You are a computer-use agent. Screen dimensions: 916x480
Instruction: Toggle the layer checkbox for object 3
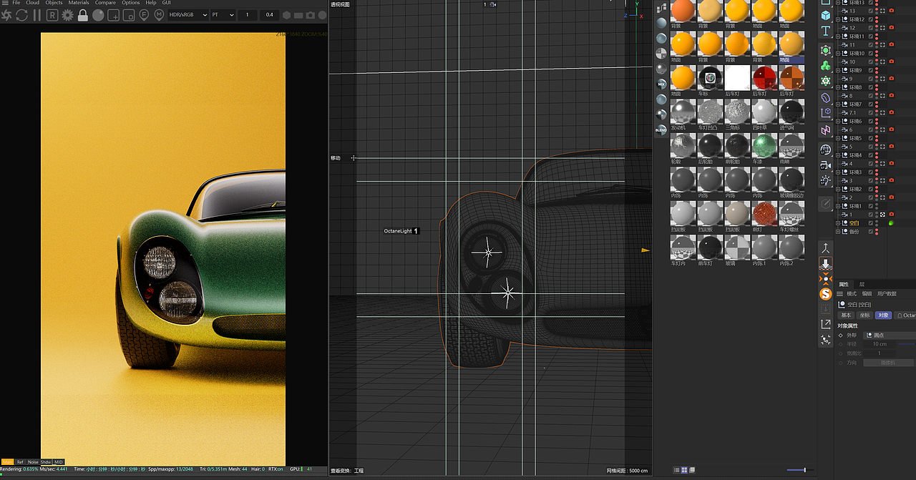[x=871, y=181]
